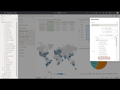Open the Canvas 2 tab
The width and height of the screenshot is (120, 90).
[x=45, y=77]
